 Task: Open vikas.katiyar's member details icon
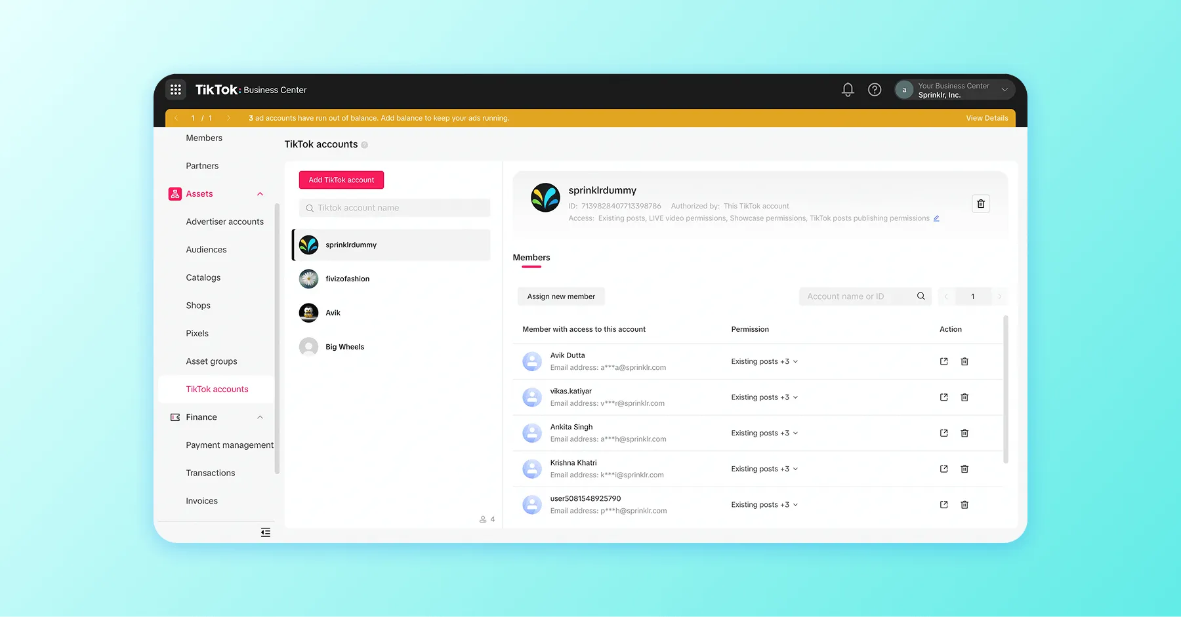[x=943, y=397]
